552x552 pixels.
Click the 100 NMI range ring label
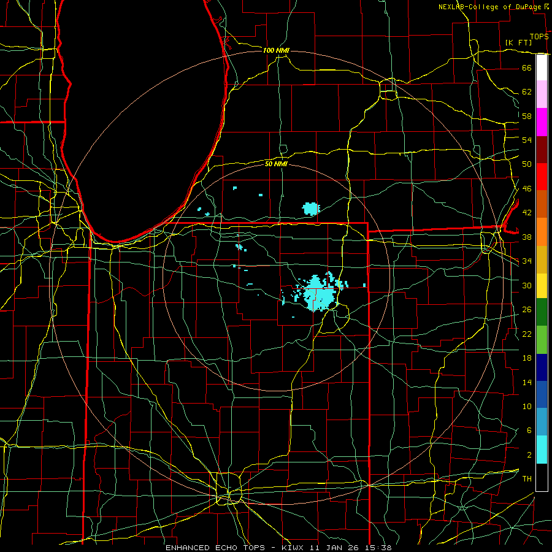point(276,51)
